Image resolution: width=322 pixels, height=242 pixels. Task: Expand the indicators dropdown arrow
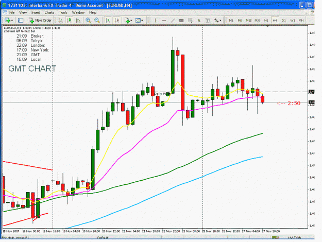coord(131,21)
